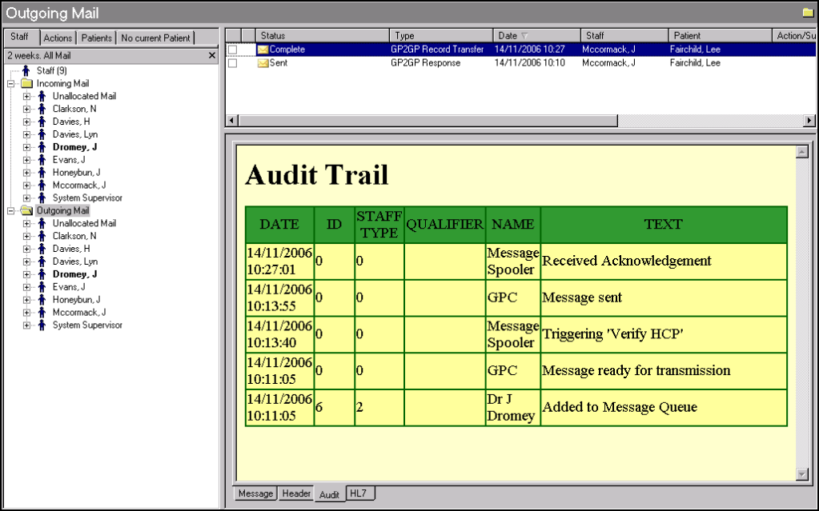819x511 pixels.
Task: Tick the checkbox for the Sent message row
Action: (233, 63)
